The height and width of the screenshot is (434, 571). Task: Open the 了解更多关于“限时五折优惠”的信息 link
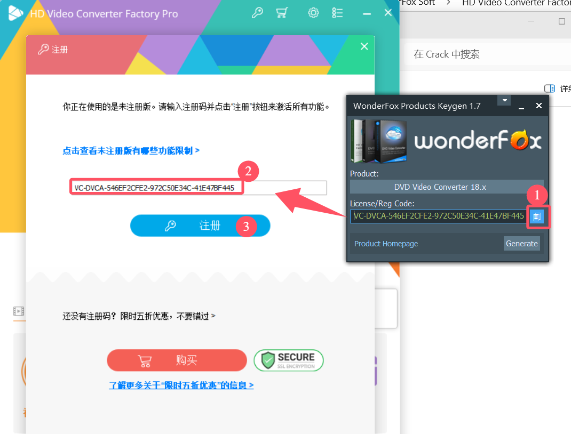coord(181,385)
